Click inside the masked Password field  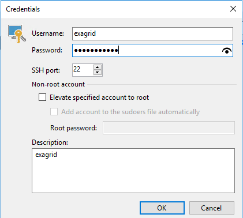tap(152, 51)
